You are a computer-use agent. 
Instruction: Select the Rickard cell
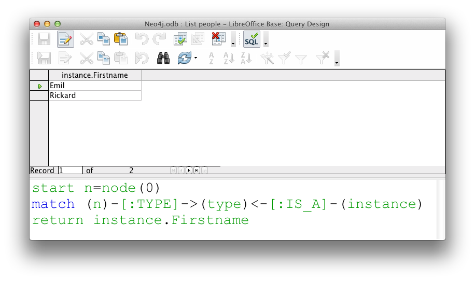point(95,95)
